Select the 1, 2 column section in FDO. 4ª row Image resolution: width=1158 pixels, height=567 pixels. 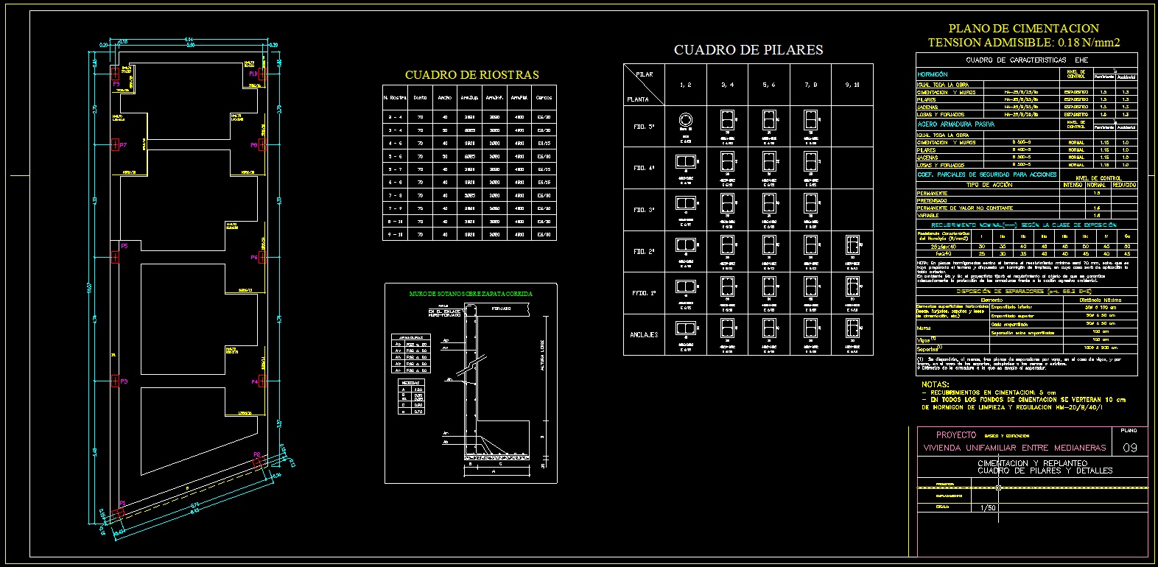[686, 161]
